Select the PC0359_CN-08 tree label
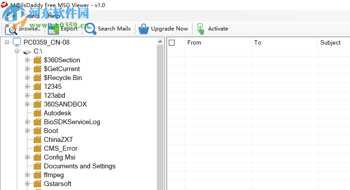The height and width of the screenshot is (190, 350). pos(47,42)
